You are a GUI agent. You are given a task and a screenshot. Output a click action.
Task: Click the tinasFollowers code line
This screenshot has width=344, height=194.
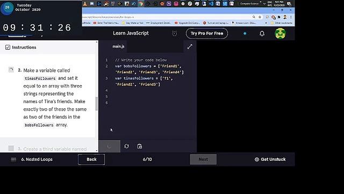[144, 81]
